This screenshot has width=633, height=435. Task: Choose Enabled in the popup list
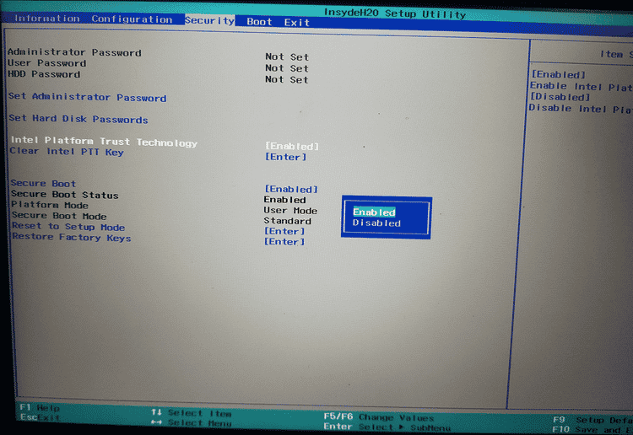374,212
